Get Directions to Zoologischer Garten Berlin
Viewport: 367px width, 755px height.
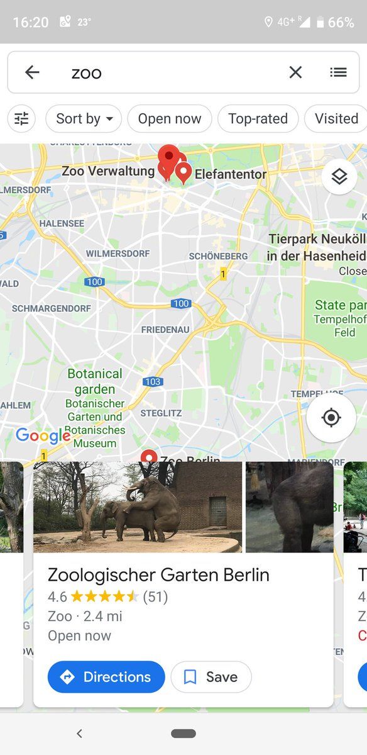[106, 677]
